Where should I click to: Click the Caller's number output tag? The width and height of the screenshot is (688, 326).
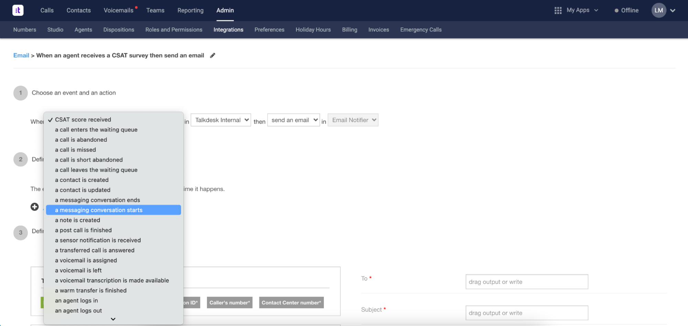[230, 303]
